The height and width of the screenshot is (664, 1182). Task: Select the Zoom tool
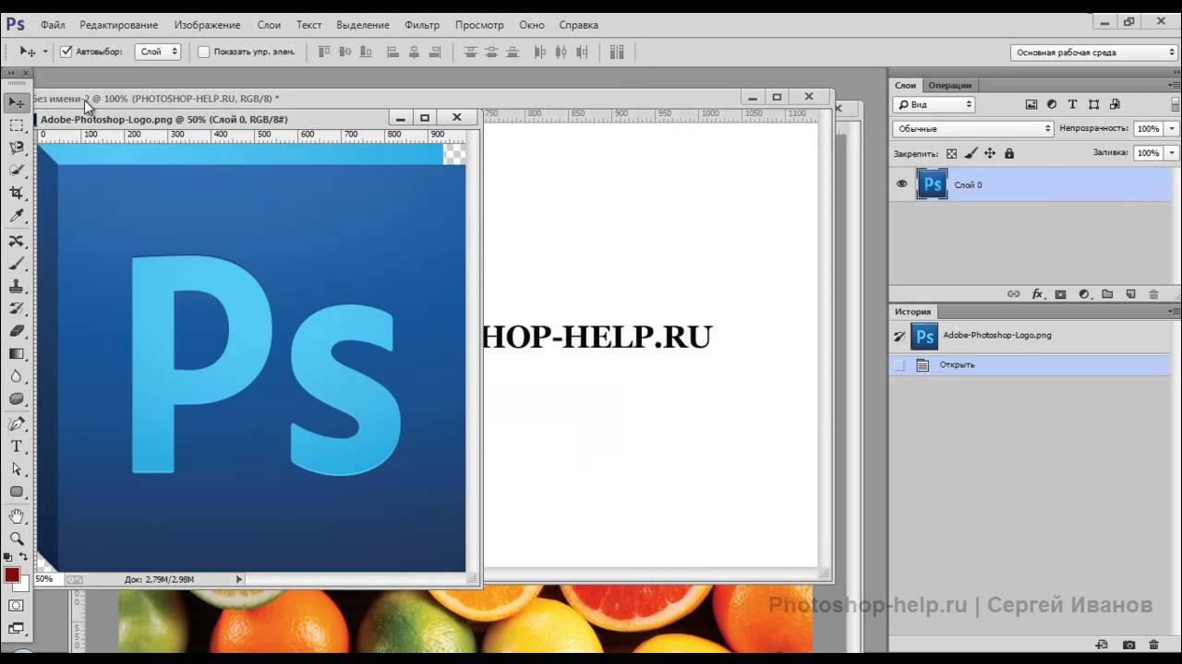tap(17, 539)
